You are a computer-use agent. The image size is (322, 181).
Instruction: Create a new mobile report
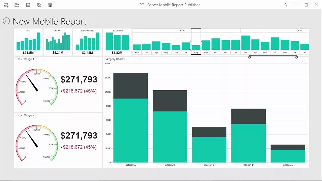[6, 5]
